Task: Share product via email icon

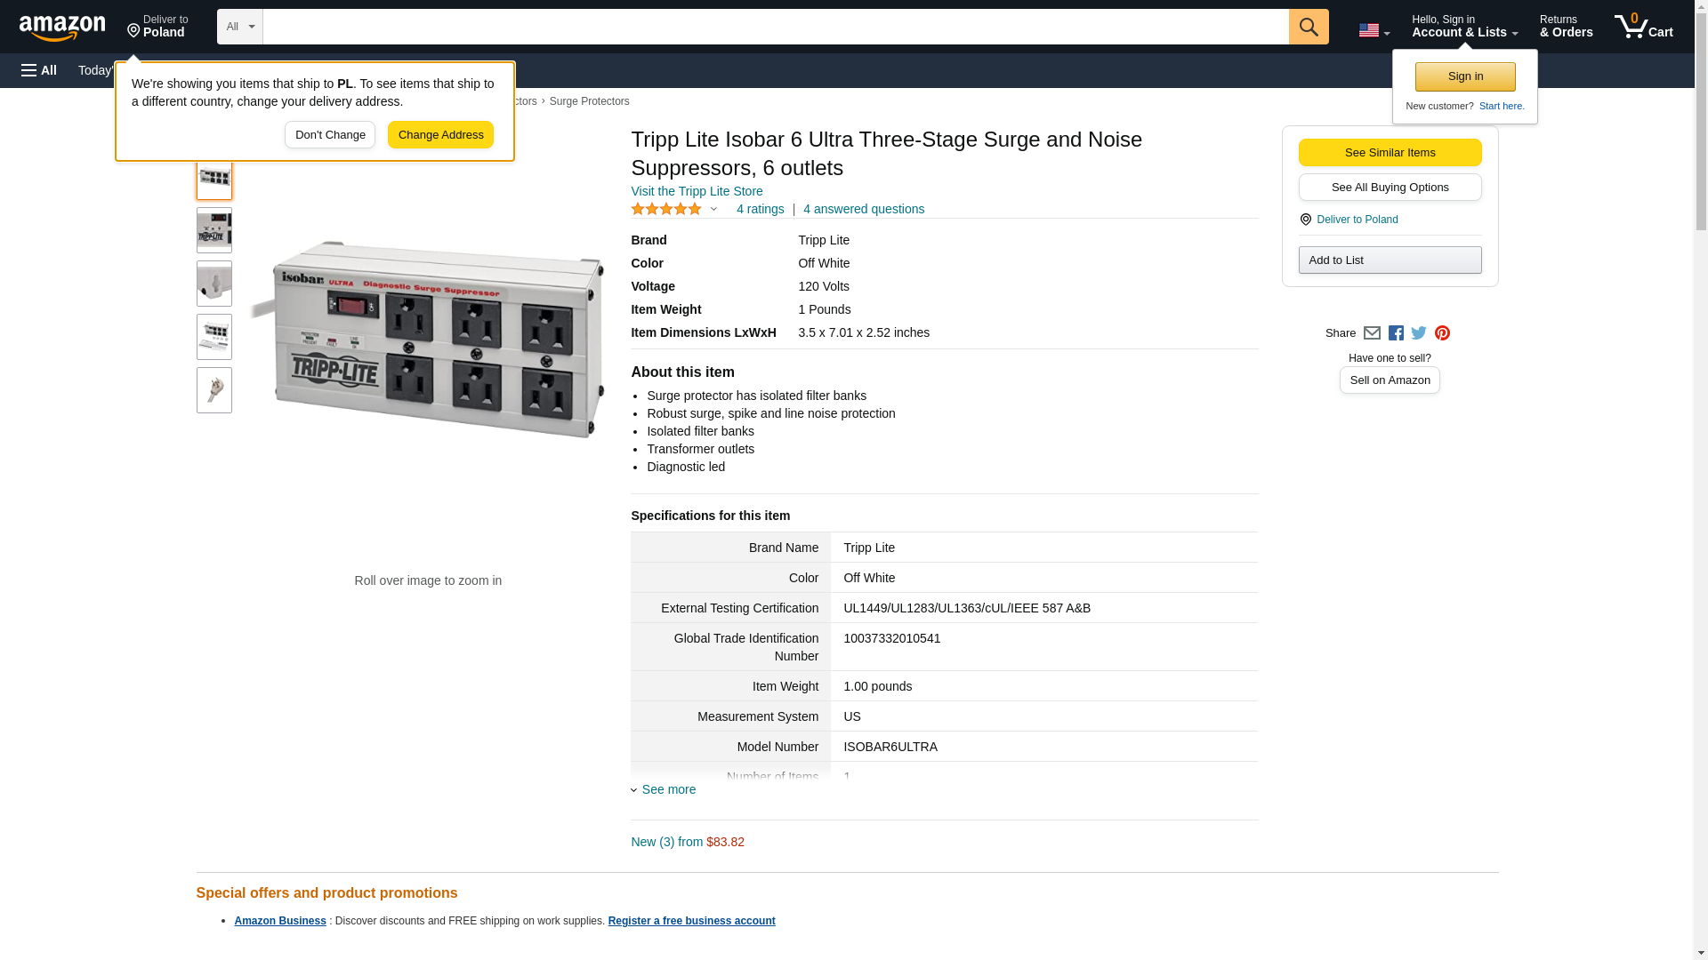Action: coord(1372,333)
